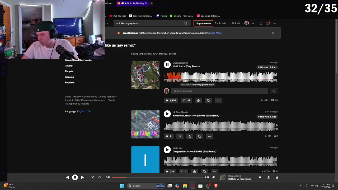Repost the Lil Doo Hickie track
This screenshot has width=338, height=190.
coord(180,136)
